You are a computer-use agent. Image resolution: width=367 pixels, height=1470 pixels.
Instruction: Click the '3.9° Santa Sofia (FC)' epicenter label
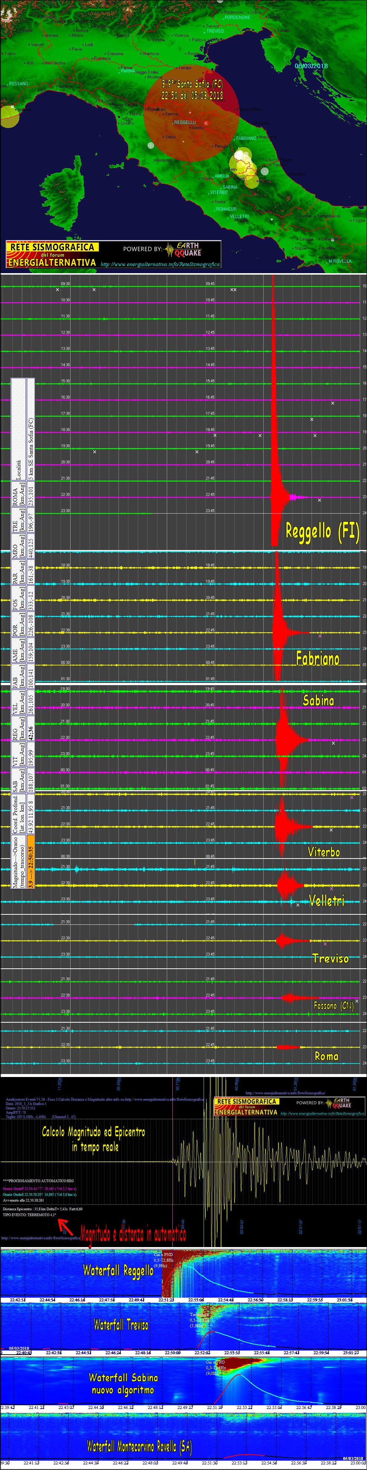point(192,84)
